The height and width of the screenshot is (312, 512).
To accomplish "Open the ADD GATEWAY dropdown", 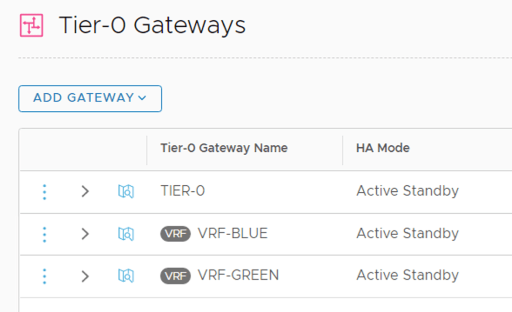I will [x=89, y=98].
